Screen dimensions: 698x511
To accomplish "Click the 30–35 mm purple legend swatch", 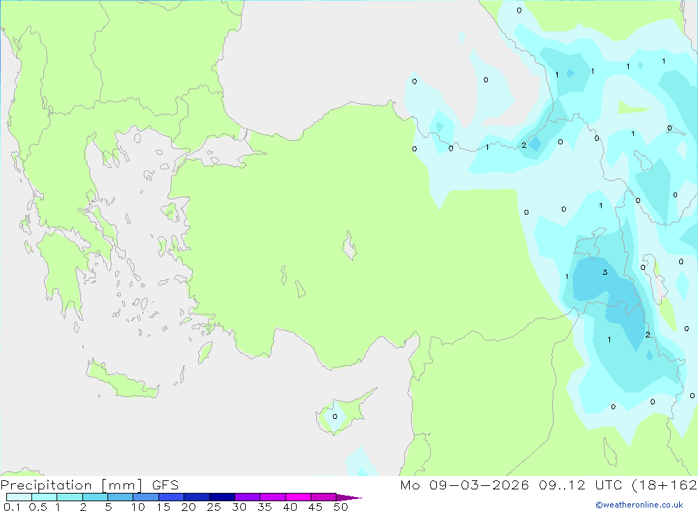I will [248, 497].
